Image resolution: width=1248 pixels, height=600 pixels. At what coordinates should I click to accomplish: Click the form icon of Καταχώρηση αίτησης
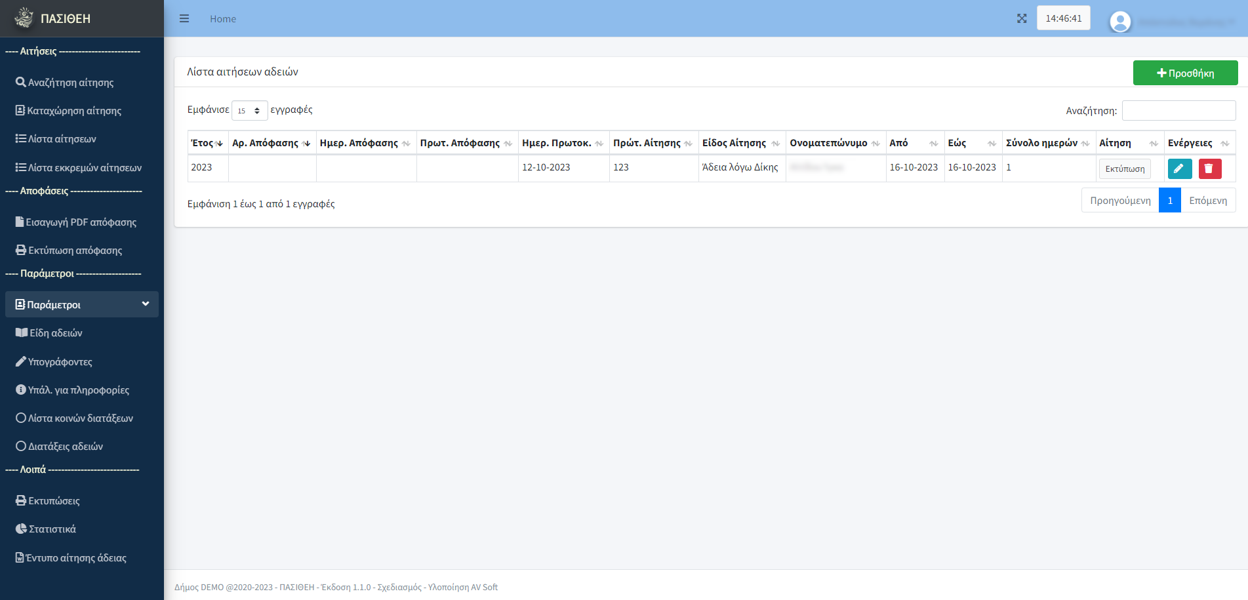(20, 110)
